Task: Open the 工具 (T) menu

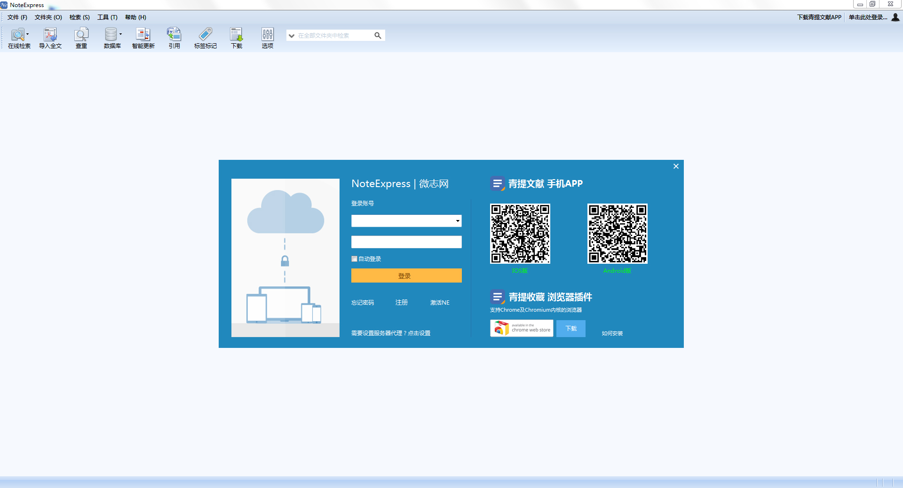Action: [x=107, y=17]
